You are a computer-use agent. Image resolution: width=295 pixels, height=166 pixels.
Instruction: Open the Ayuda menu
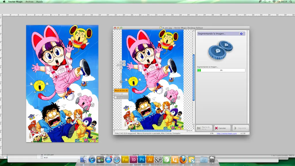tap(39, 1)
